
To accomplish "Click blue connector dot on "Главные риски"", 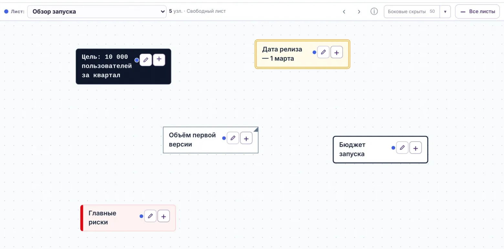I will (x=141, y=216).
